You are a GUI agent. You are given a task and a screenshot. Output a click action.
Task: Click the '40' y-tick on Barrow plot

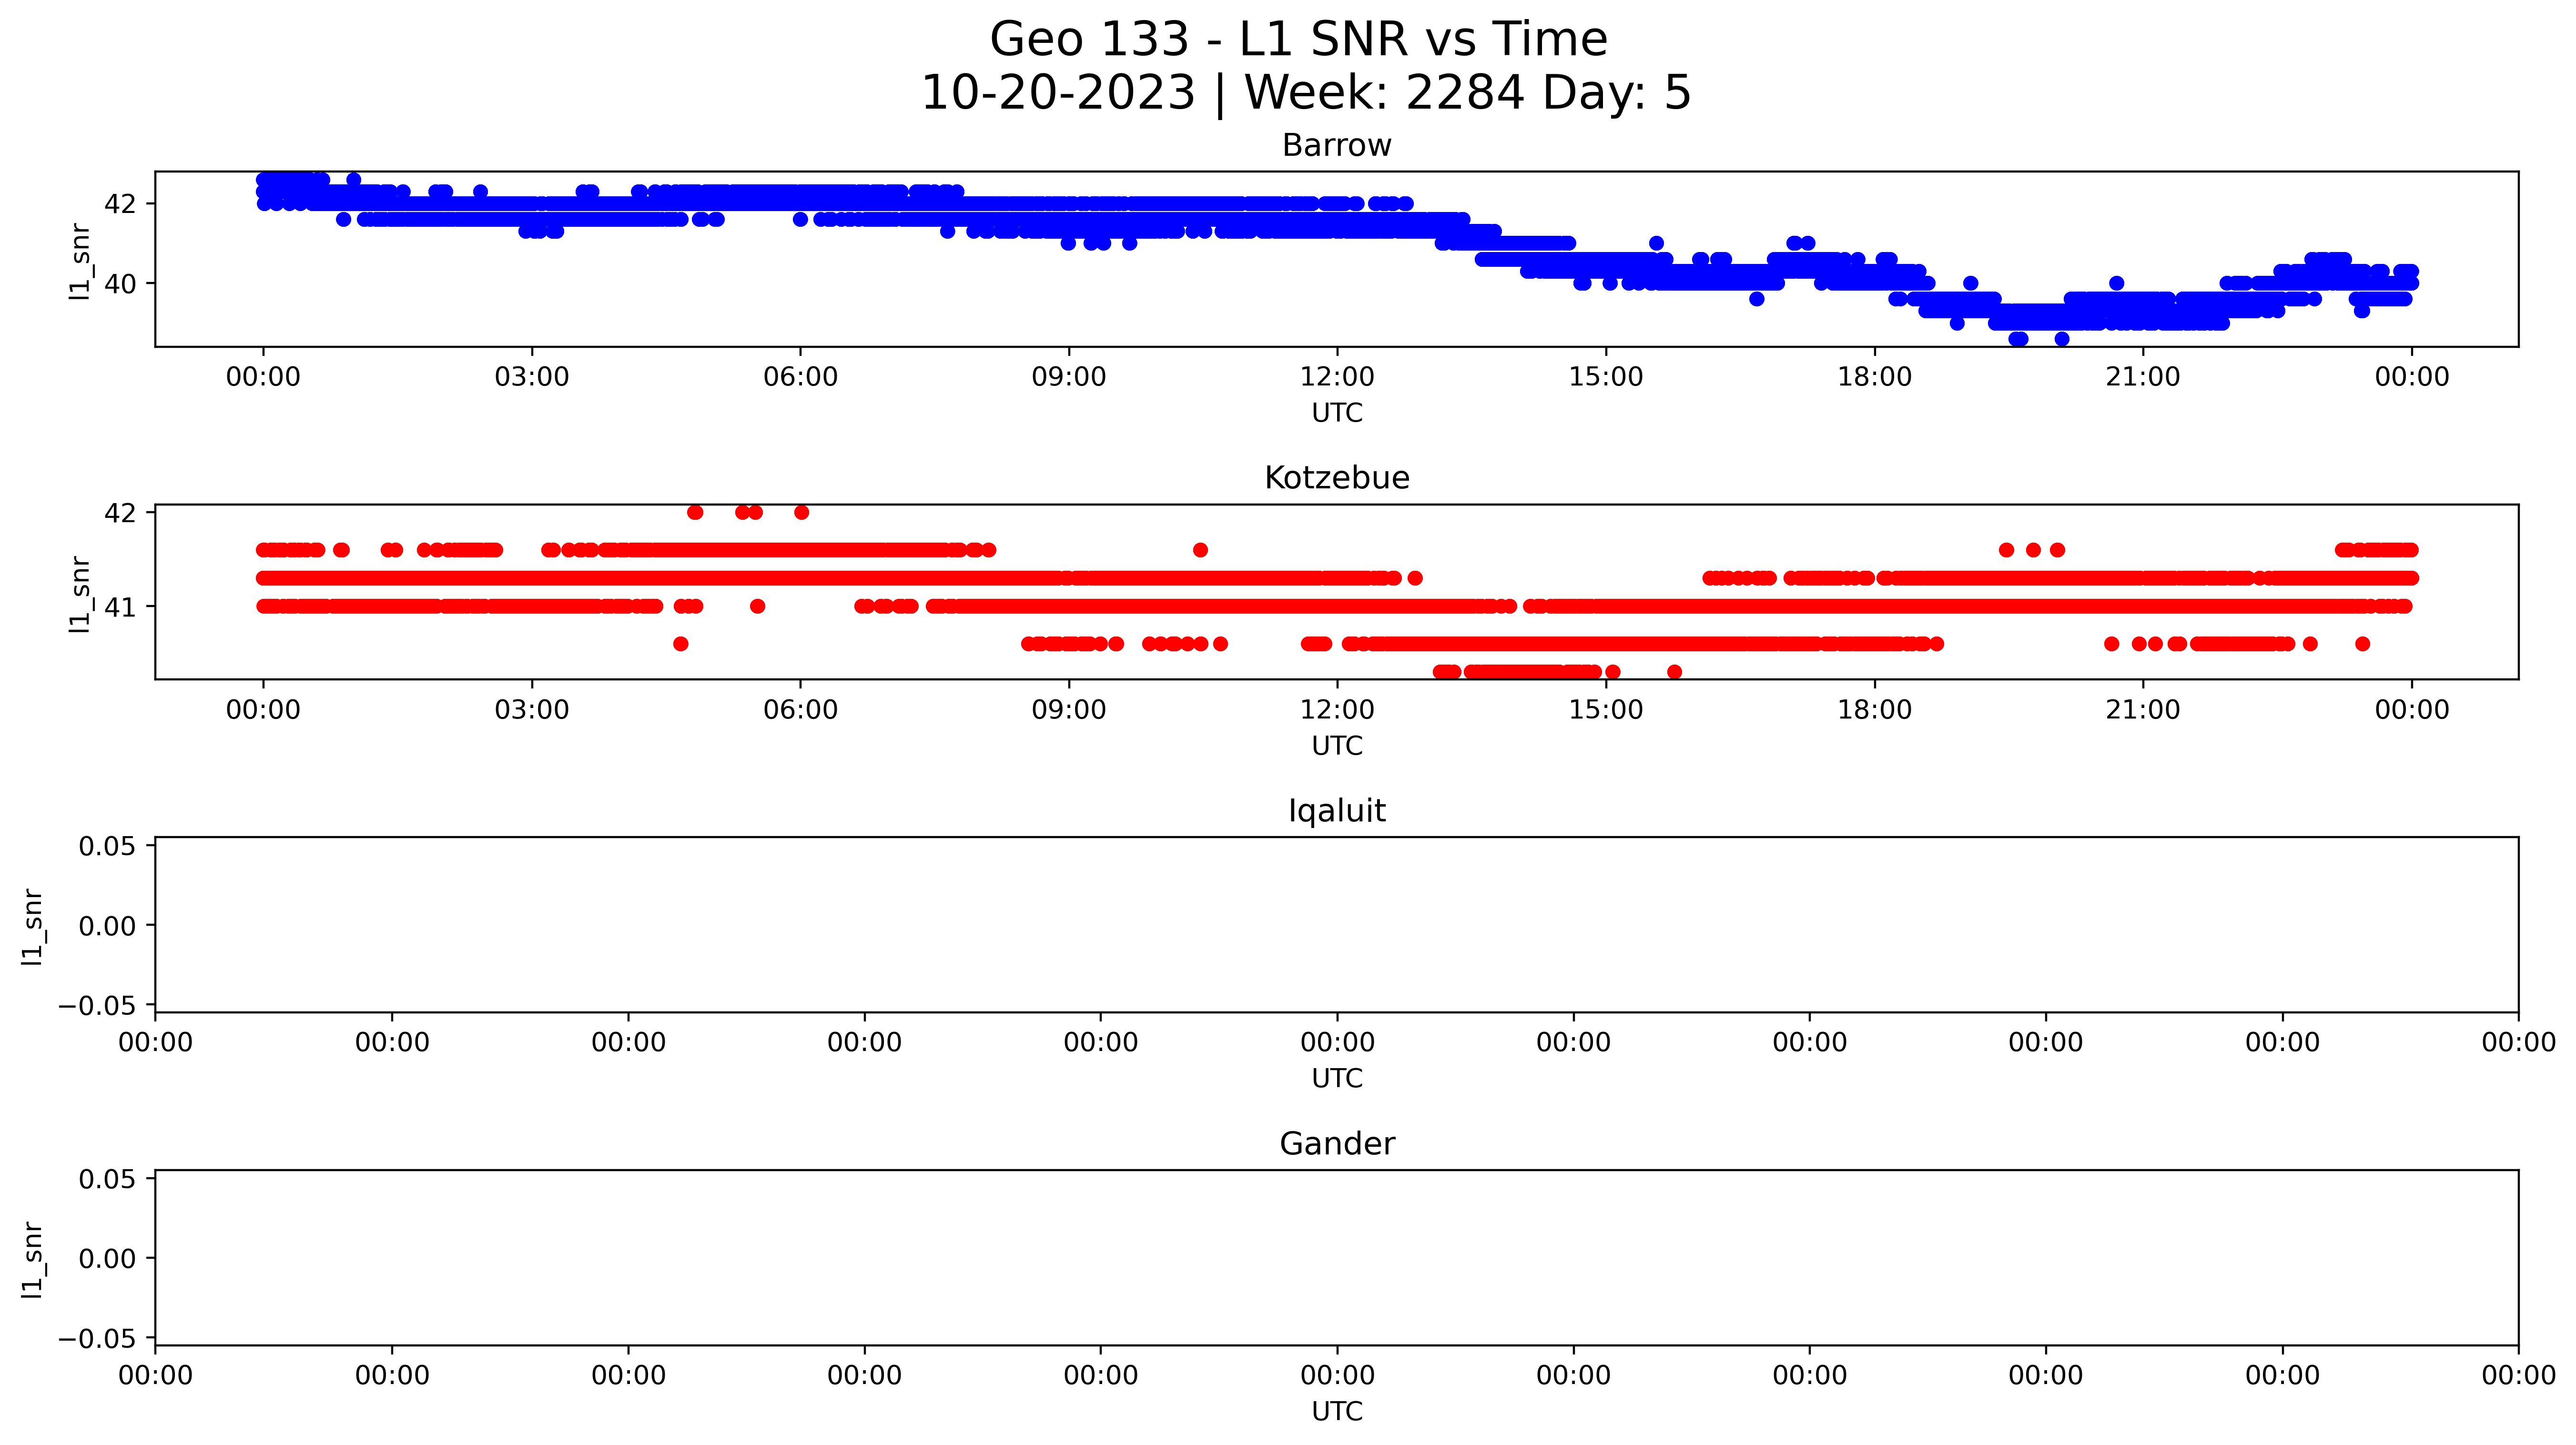click(x=120, y=284)
